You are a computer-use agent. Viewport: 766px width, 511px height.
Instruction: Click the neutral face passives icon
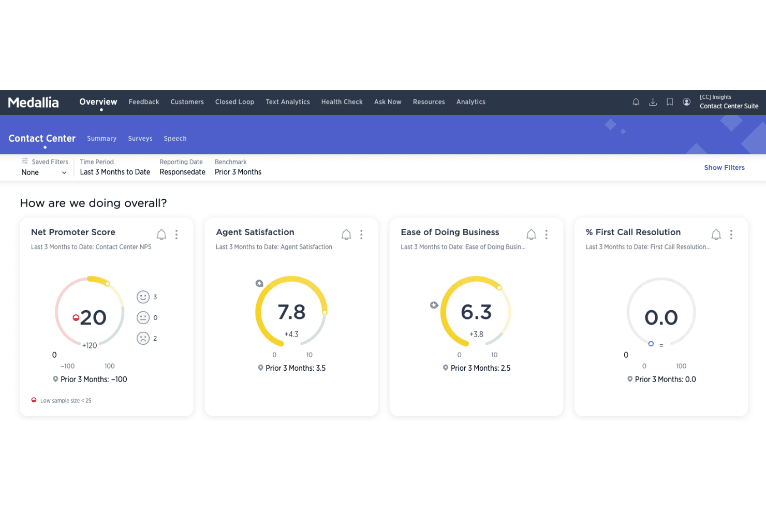tap(143, 317)
